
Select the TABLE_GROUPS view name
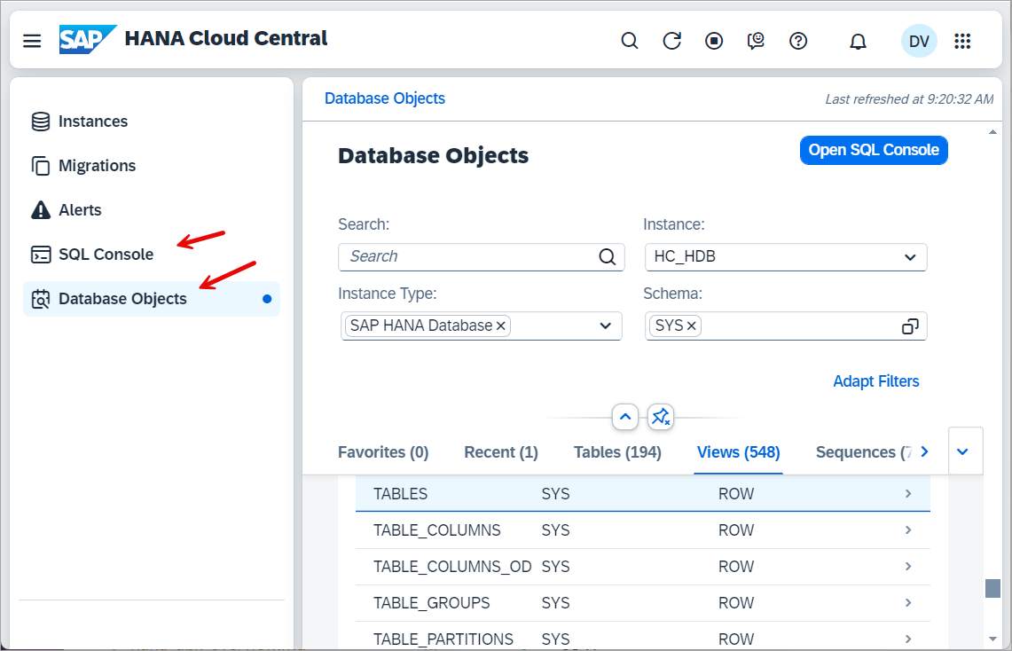coord(431,602)
